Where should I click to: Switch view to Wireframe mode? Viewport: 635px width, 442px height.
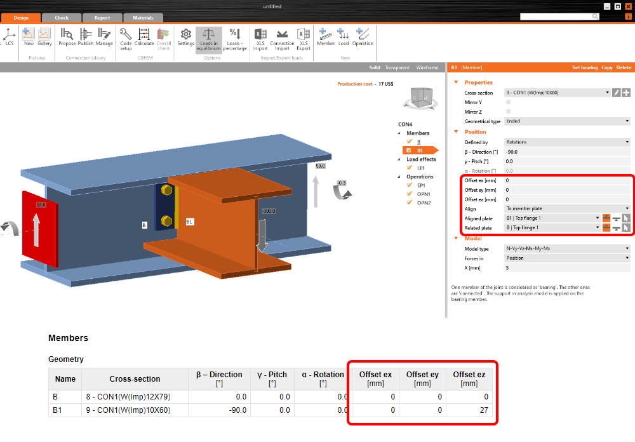pos(427,67)
